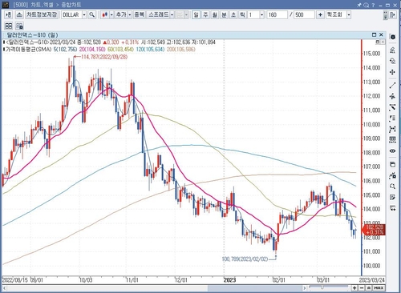
Task: Select the trend line drawing tool
Action: [x=392, y=86]
